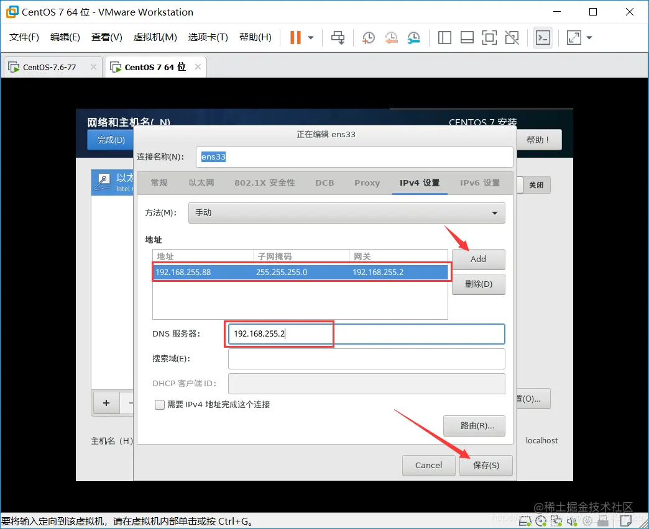Viewport: 649px width, 529px height.
Task: Click the 保存(S) button
Action: pos(486,465)
